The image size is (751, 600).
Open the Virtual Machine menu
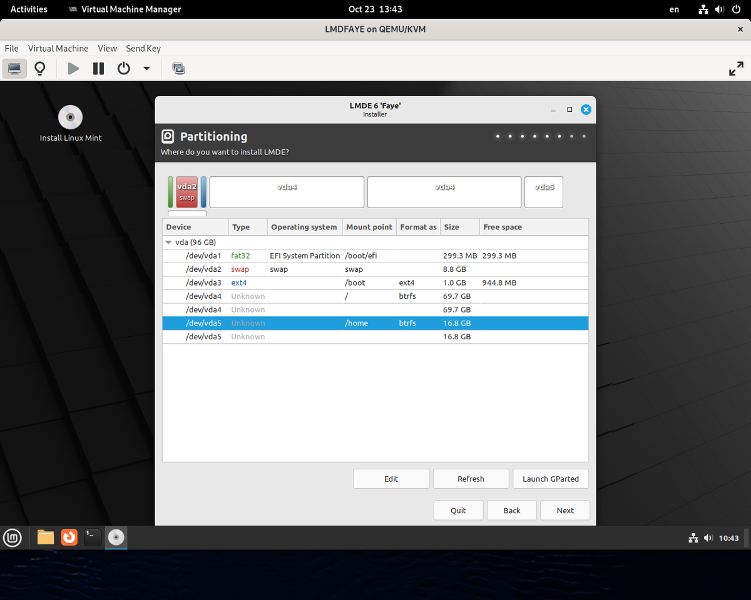coord(58,48)
